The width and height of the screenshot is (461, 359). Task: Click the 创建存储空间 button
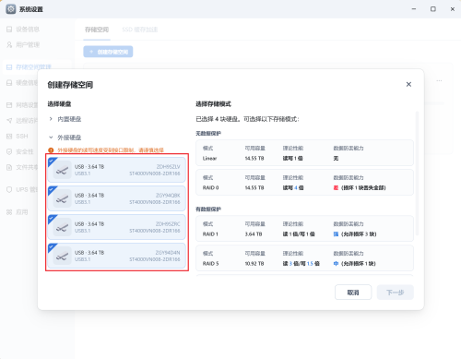pyautogui.click(x=108, y=52)
